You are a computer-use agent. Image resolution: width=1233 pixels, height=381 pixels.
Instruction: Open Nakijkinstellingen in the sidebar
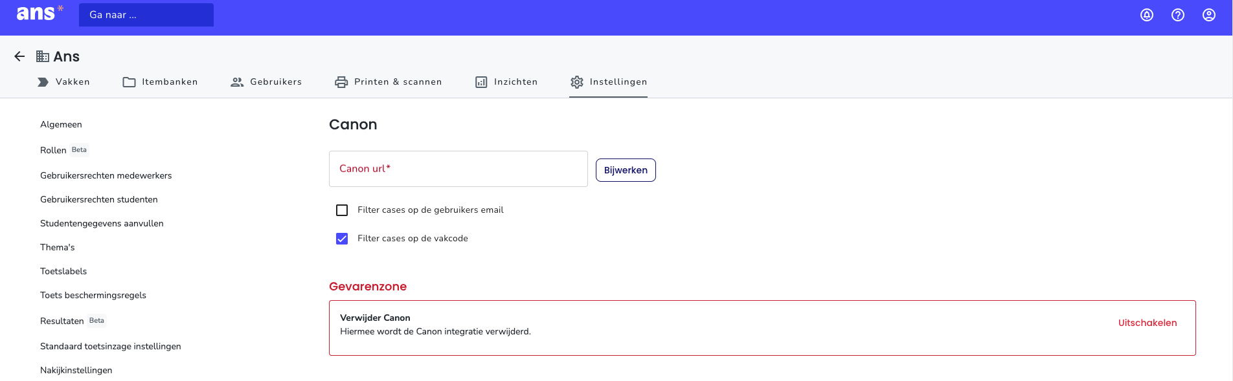(76, 370)
